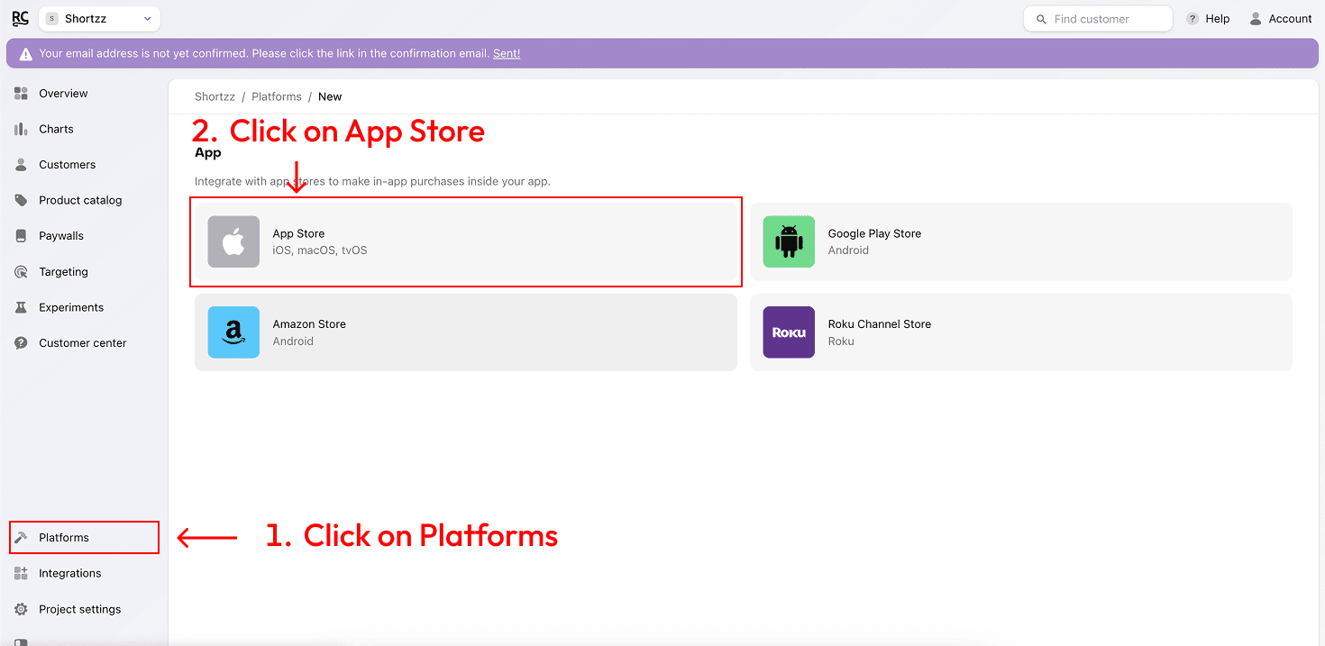Image resolution: width=1325 pixels, height=646 pixels.
Task: Open Overview from the sidebar
Action: [x=63, y=94]
